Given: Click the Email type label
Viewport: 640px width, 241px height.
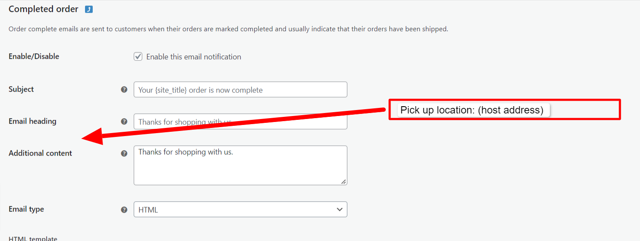Looking at the screenshot, I should coord(26,209).
